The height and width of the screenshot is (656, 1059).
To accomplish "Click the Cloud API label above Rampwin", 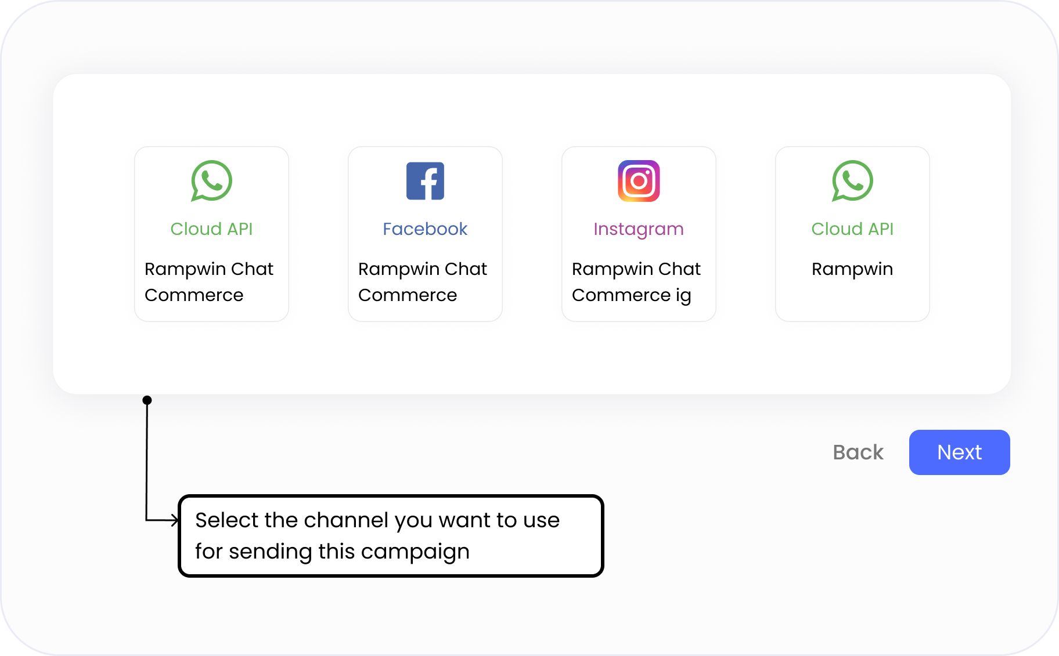I will point(852,229).
